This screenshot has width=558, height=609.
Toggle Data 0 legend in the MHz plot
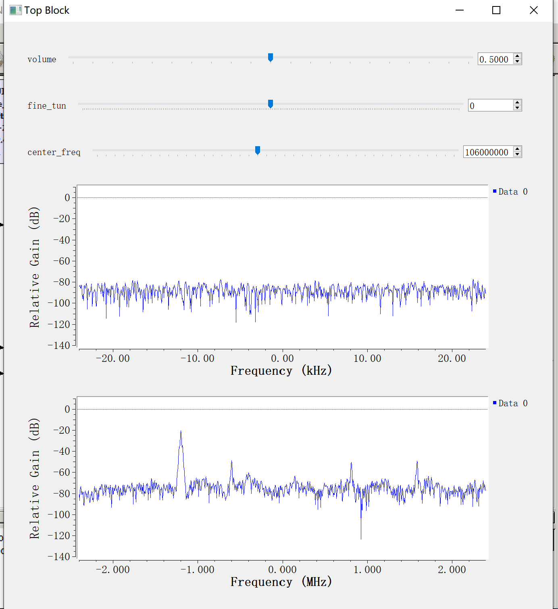[510, 403]
